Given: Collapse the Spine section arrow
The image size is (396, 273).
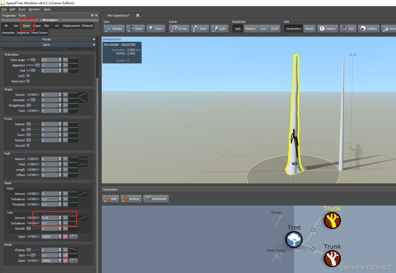Looking at the screenshot, I should 94,45.
